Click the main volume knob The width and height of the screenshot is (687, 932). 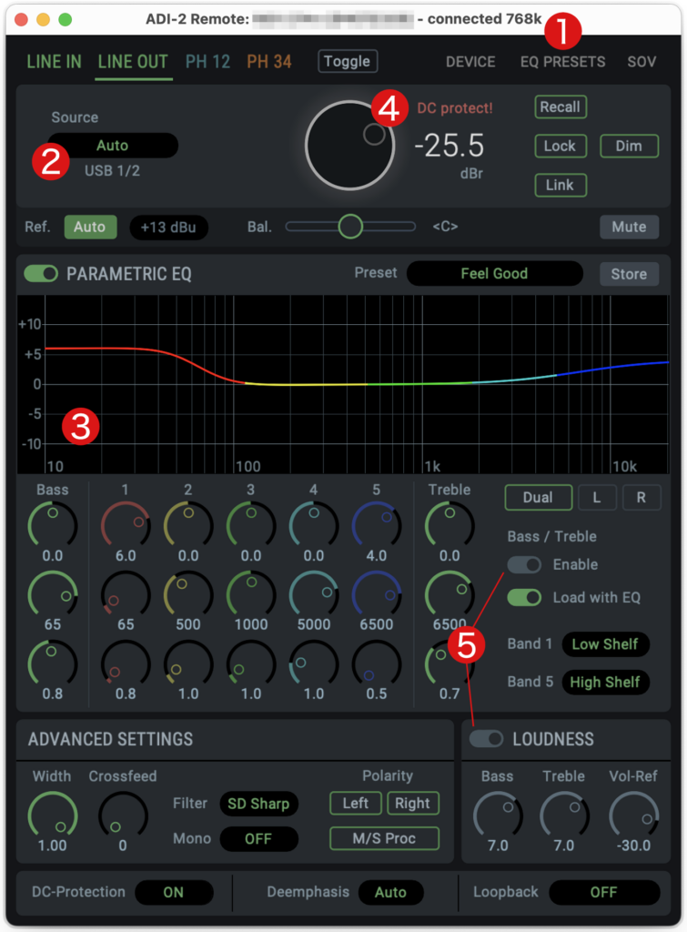[x=350, y=146]
